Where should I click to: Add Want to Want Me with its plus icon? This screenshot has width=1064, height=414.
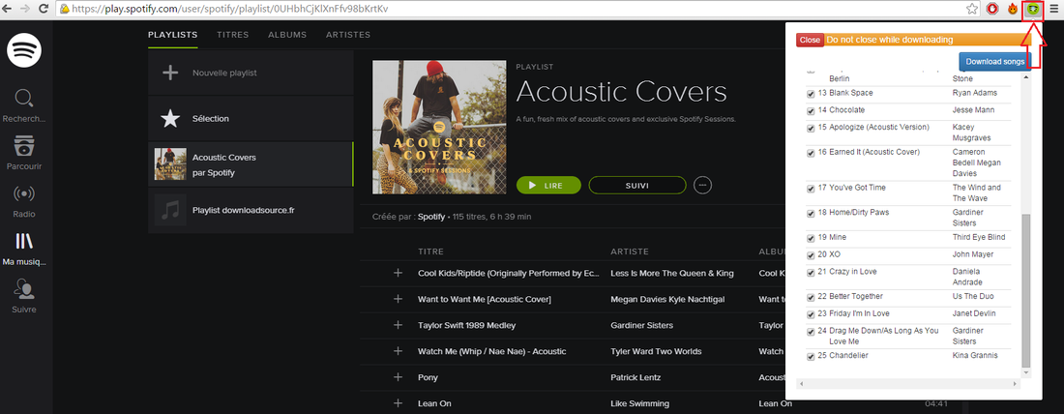pyautogui.click(x=399, y=299)
